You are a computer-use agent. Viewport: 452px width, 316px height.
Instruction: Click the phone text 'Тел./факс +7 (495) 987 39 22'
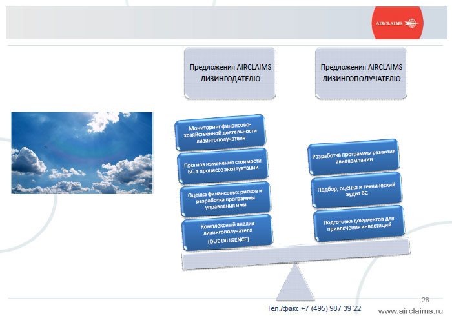tap(314, 308)
